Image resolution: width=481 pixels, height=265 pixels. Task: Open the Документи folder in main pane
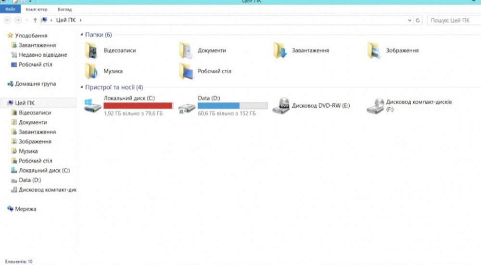[x=185, y=50]
